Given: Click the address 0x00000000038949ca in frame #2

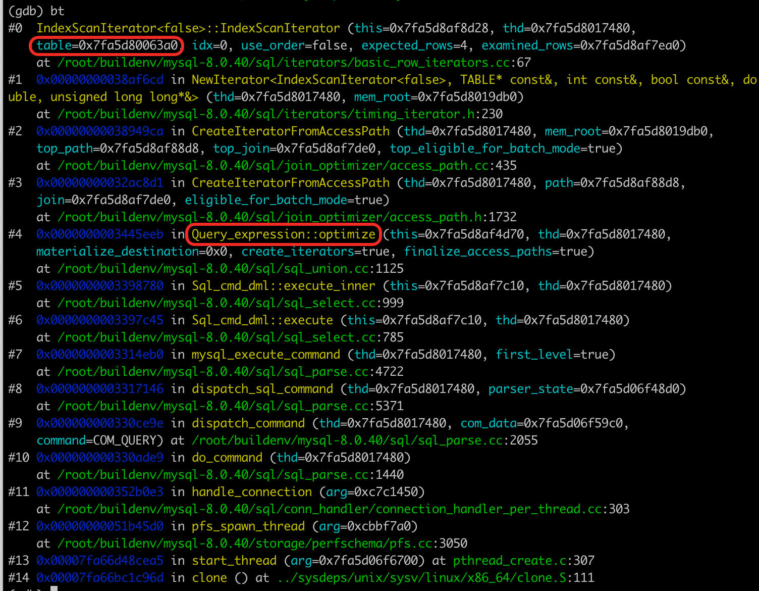Looking at the screenshot, I should pos(100,131).
